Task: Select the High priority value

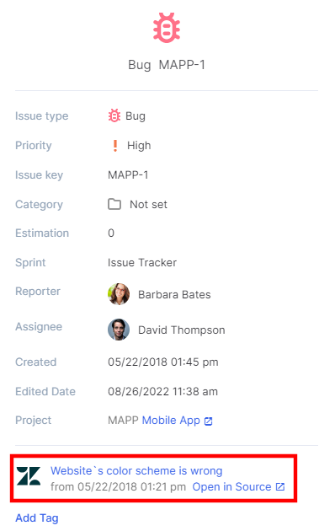Action: coord(139,146)
